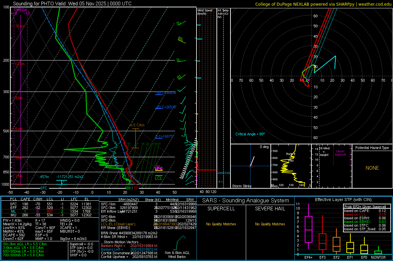The width and height of the screenshot is (393, 261).
Task: Click the 'SHIP = 0.0' value
Action: (78, 255)
